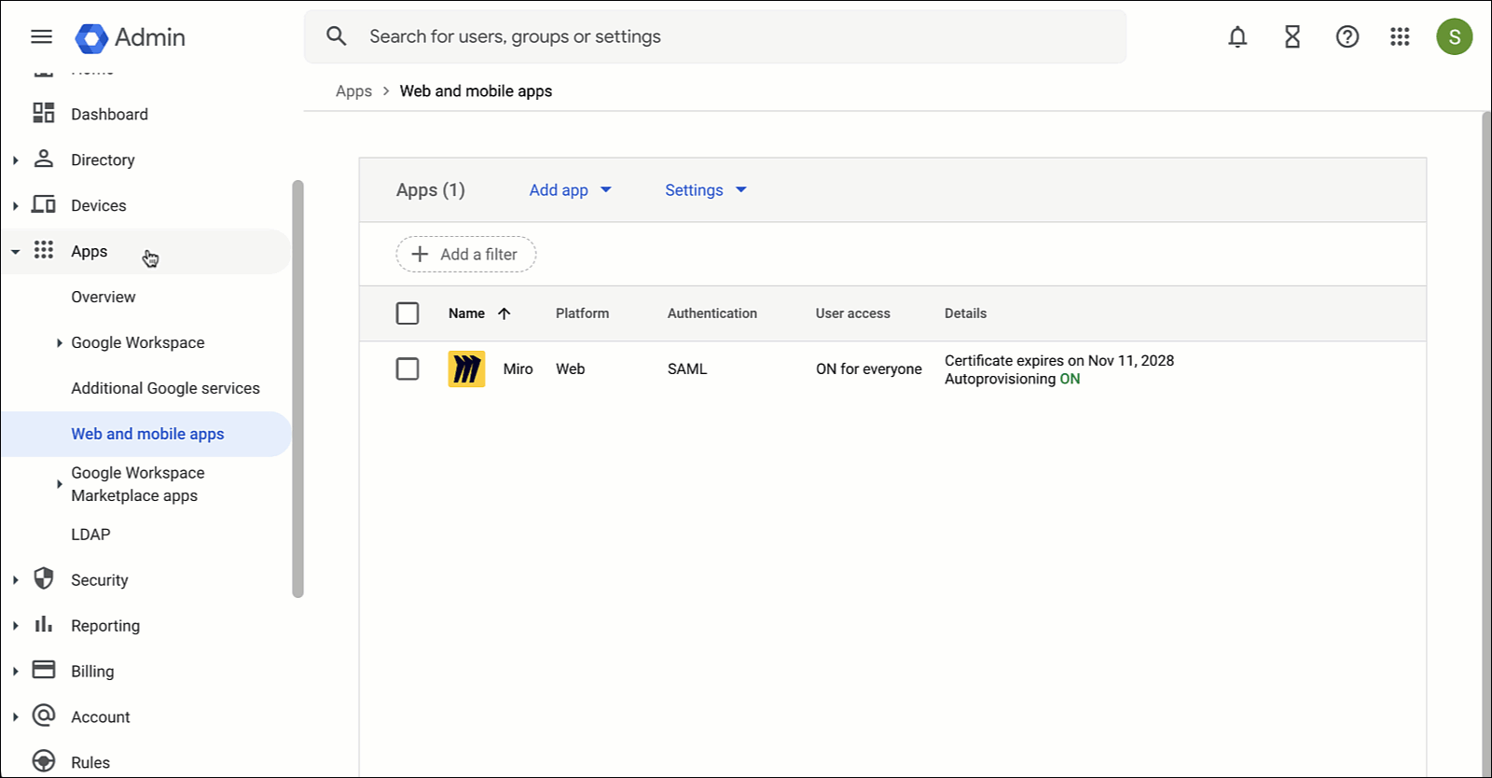Click the Miro app logo
This screenshot has height=778, width=1492.
(x=466, y=369)
